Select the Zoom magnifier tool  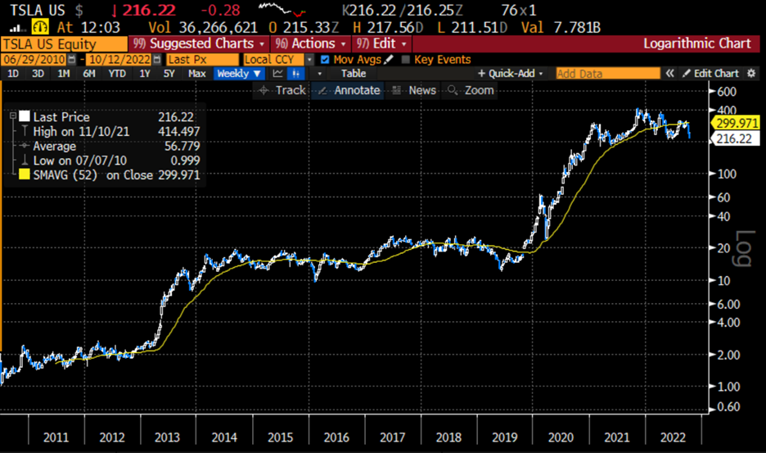coord(471,90)
